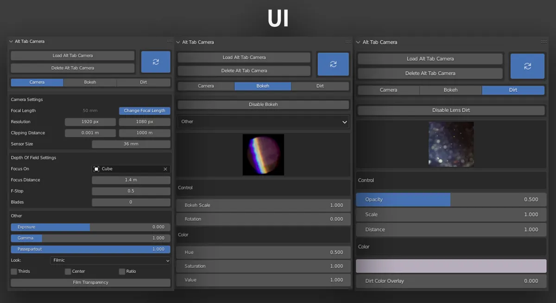Click refresh icon in middle Bokeh panel
The image size is (556, 303).
pos(333,64)
